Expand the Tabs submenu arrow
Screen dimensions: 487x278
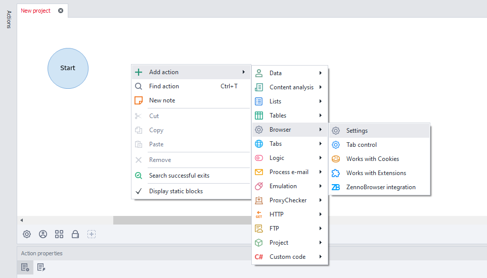click(321, 143)
